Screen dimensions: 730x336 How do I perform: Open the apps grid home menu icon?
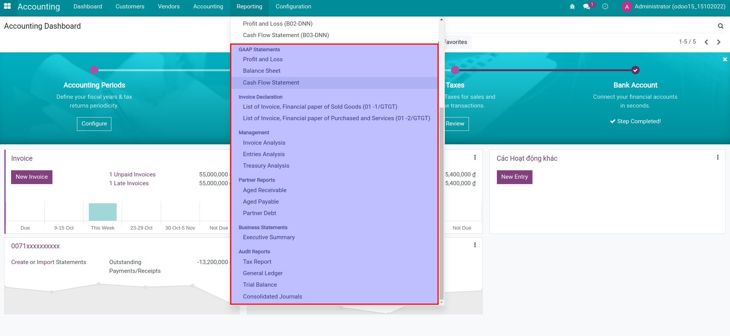(x=7, y=7)
